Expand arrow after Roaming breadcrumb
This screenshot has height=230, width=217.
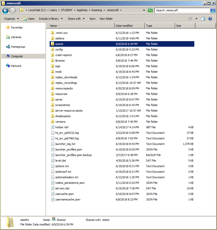pos(104,10)
